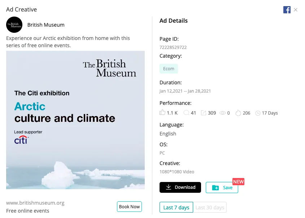Screen dimensions: 305x218
Task: Select the Last 7 days timeframe
Action: 176,207
